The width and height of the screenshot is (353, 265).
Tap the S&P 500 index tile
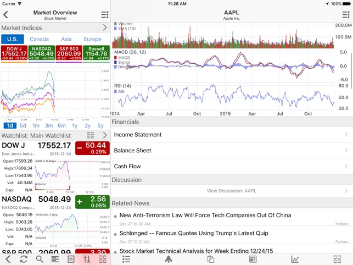tap(69, 53)
